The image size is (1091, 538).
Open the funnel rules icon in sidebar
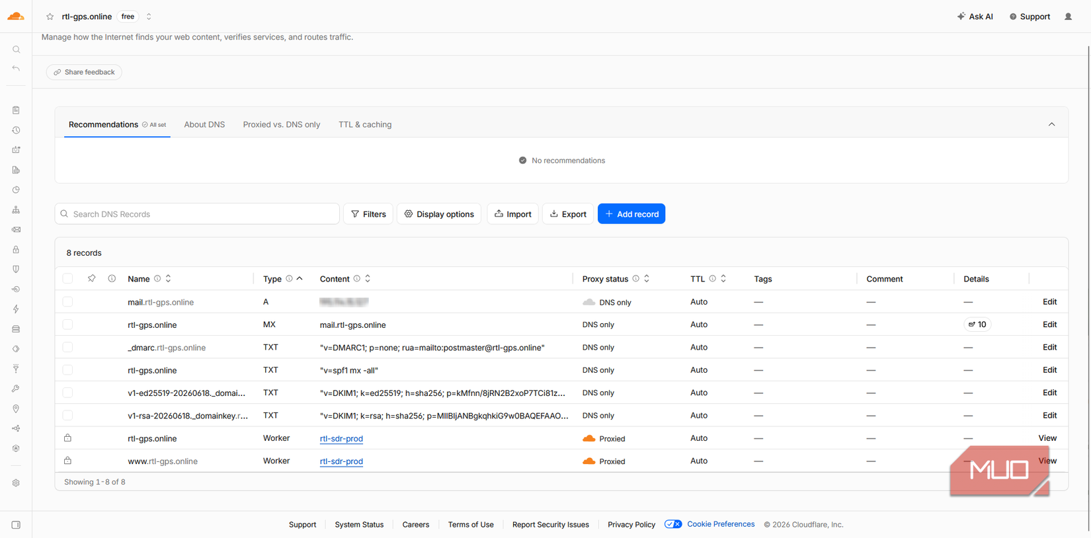click(16, 369)
